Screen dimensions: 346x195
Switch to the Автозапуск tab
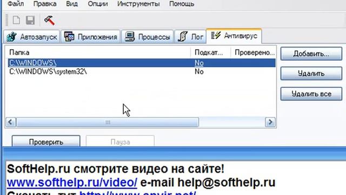[x=32, y=37]
